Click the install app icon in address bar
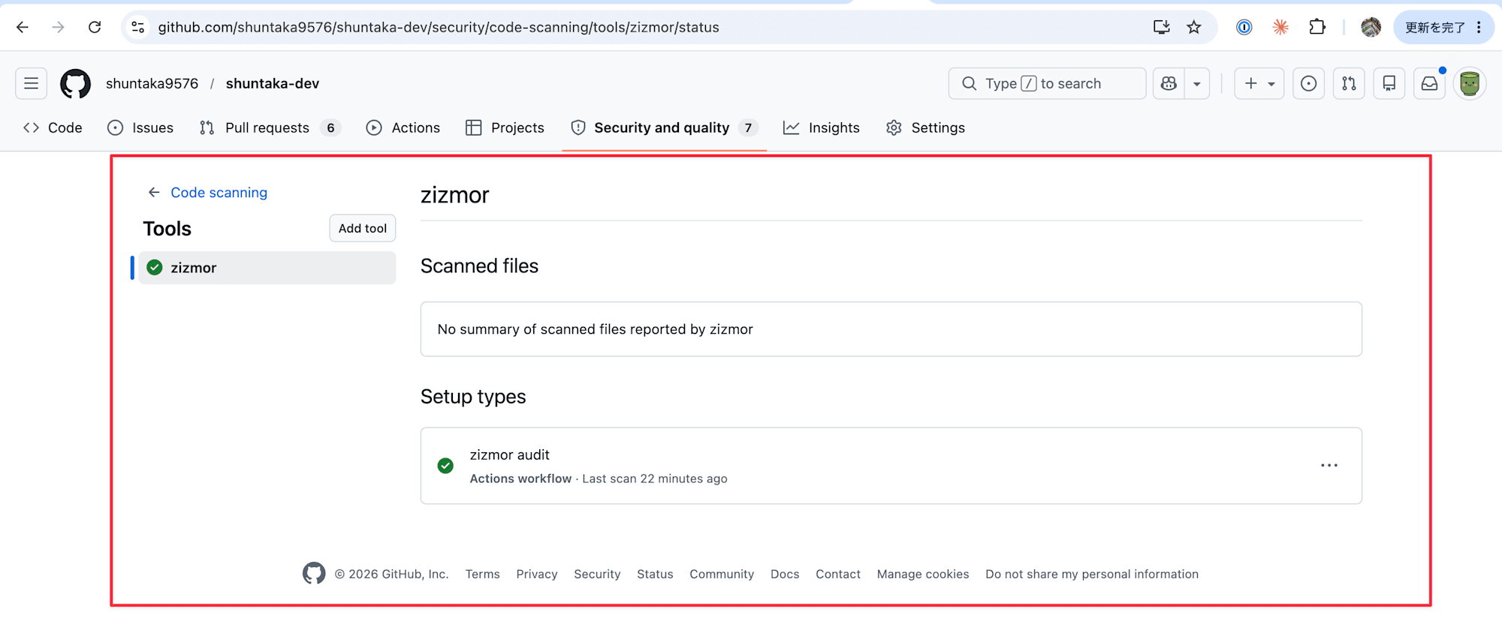This screenshot has height=624, width=1502. (x=1162, y=28)
